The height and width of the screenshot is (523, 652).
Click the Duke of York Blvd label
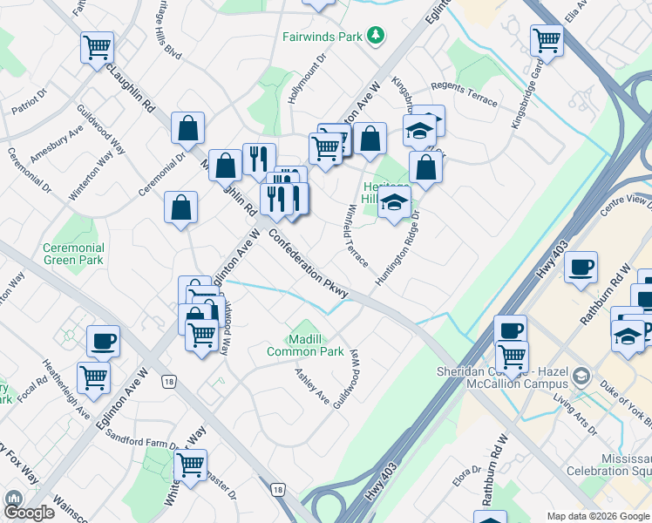click(x=626, y=404)
